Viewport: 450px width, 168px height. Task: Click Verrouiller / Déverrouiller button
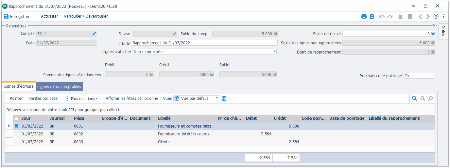click(x=86, y=16)
